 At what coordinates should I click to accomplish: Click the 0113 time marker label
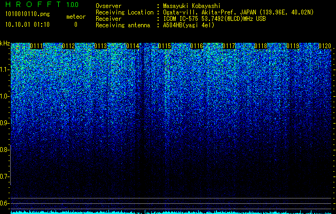[101, 46]
